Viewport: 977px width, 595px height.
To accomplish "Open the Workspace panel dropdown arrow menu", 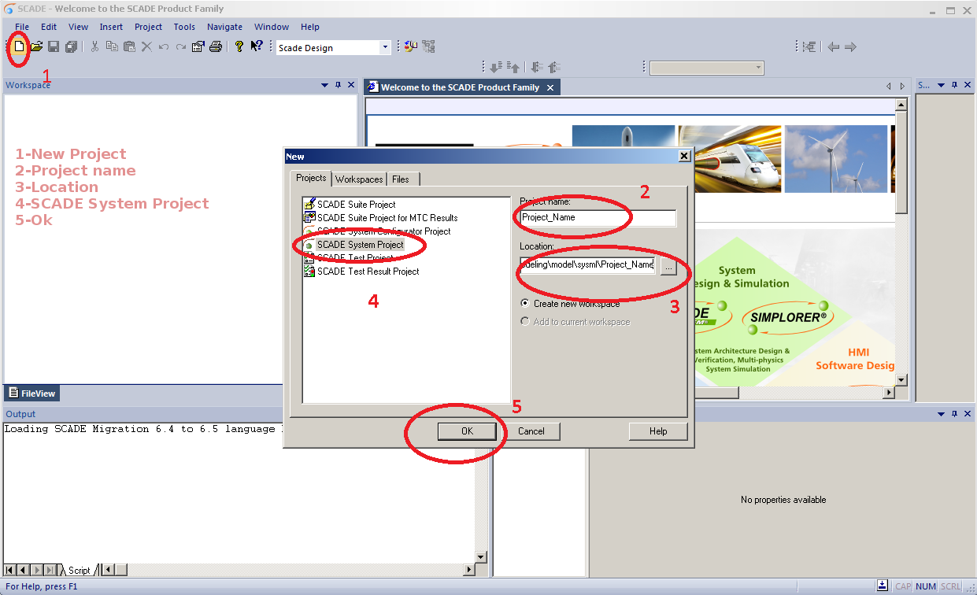I will click(324, 85).
